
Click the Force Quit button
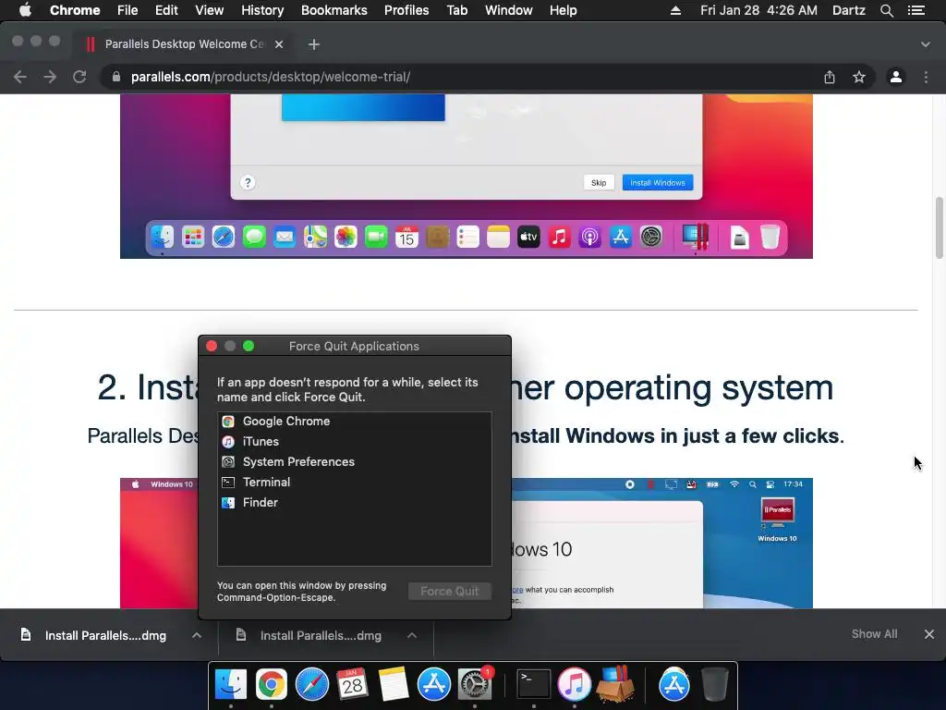[x=450, y=591]
